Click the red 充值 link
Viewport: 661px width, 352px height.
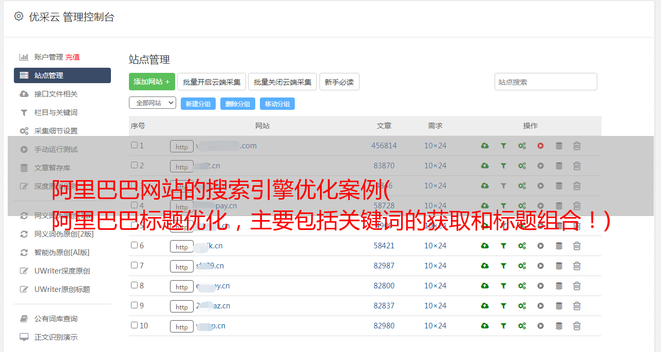tap(72, 57)
